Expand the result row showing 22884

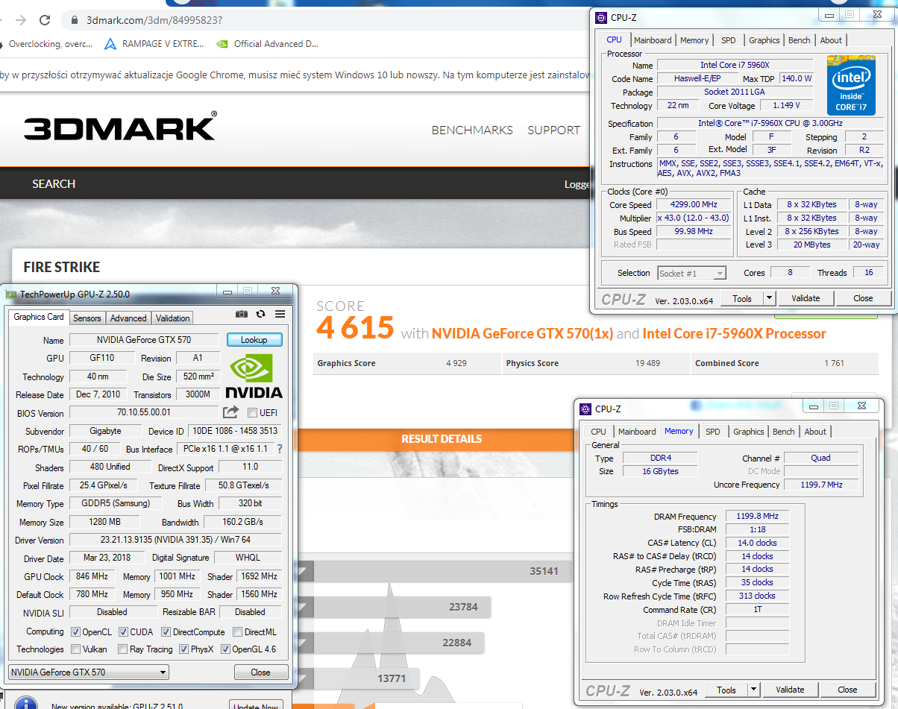[304, 643]
